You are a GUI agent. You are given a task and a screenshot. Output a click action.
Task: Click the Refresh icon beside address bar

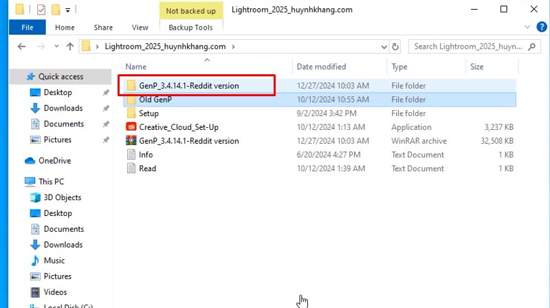pos(396,47)
